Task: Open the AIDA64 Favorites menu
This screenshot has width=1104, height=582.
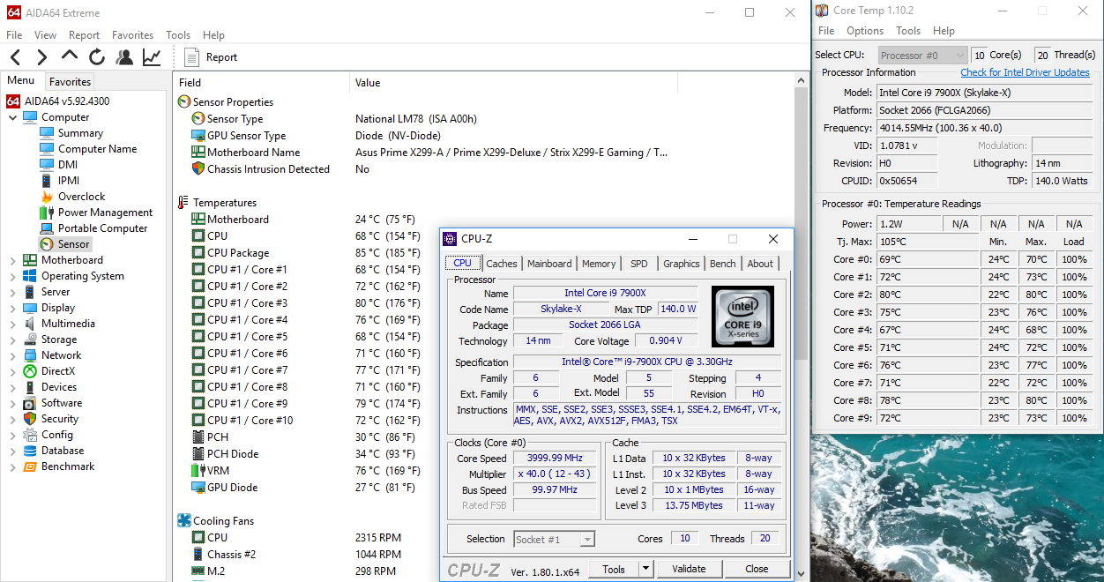Action: (132, 35)
